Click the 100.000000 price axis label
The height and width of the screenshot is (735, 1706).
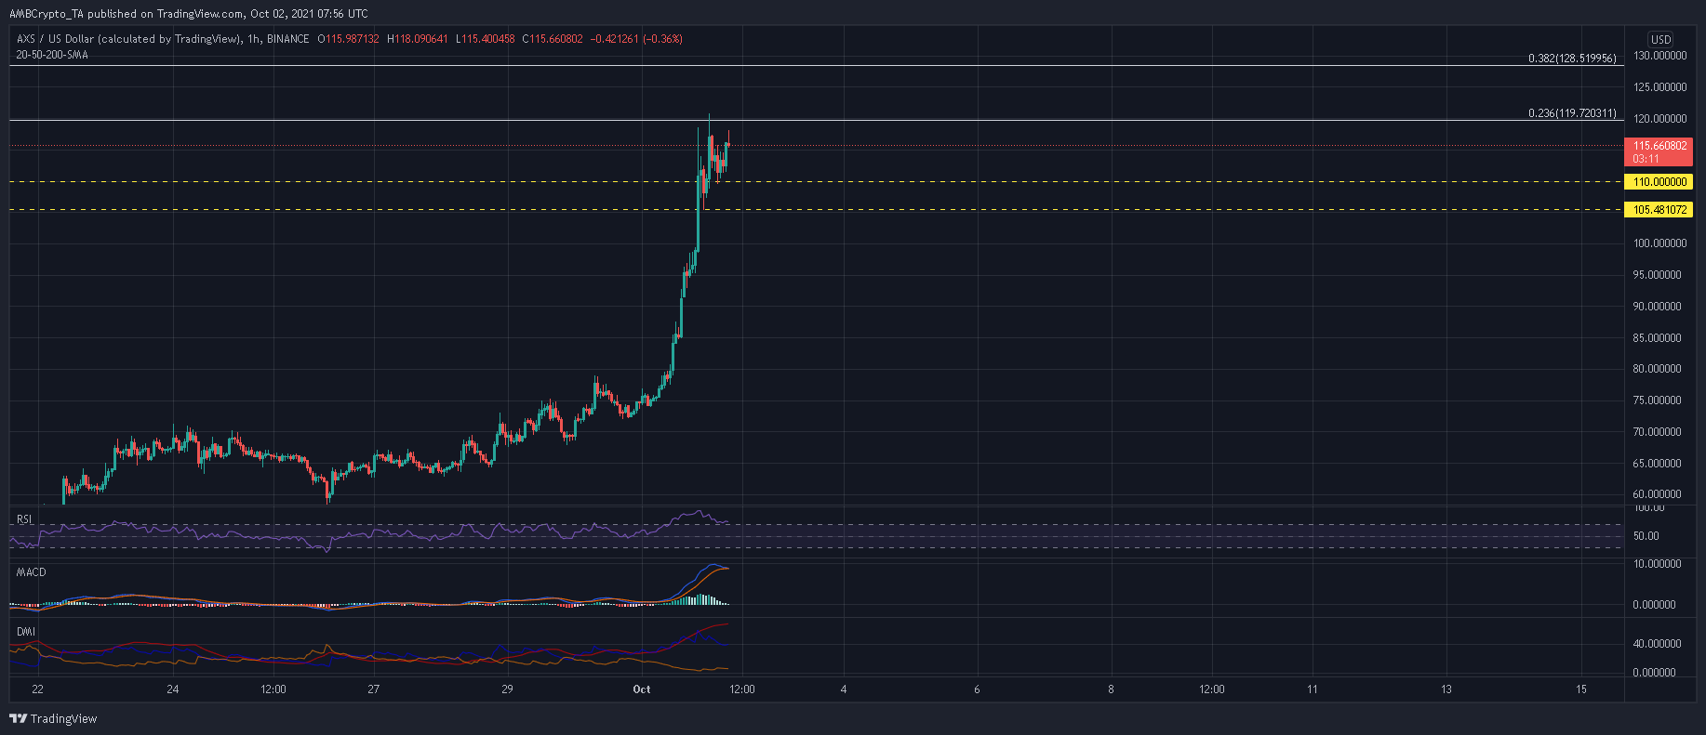click(x=1660, y=243)
